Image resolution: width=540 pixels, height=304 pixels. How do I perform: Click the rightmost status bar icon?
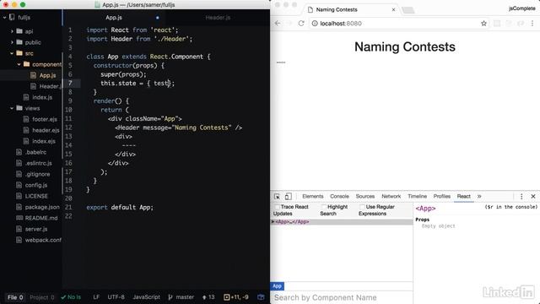pos(261,297)
